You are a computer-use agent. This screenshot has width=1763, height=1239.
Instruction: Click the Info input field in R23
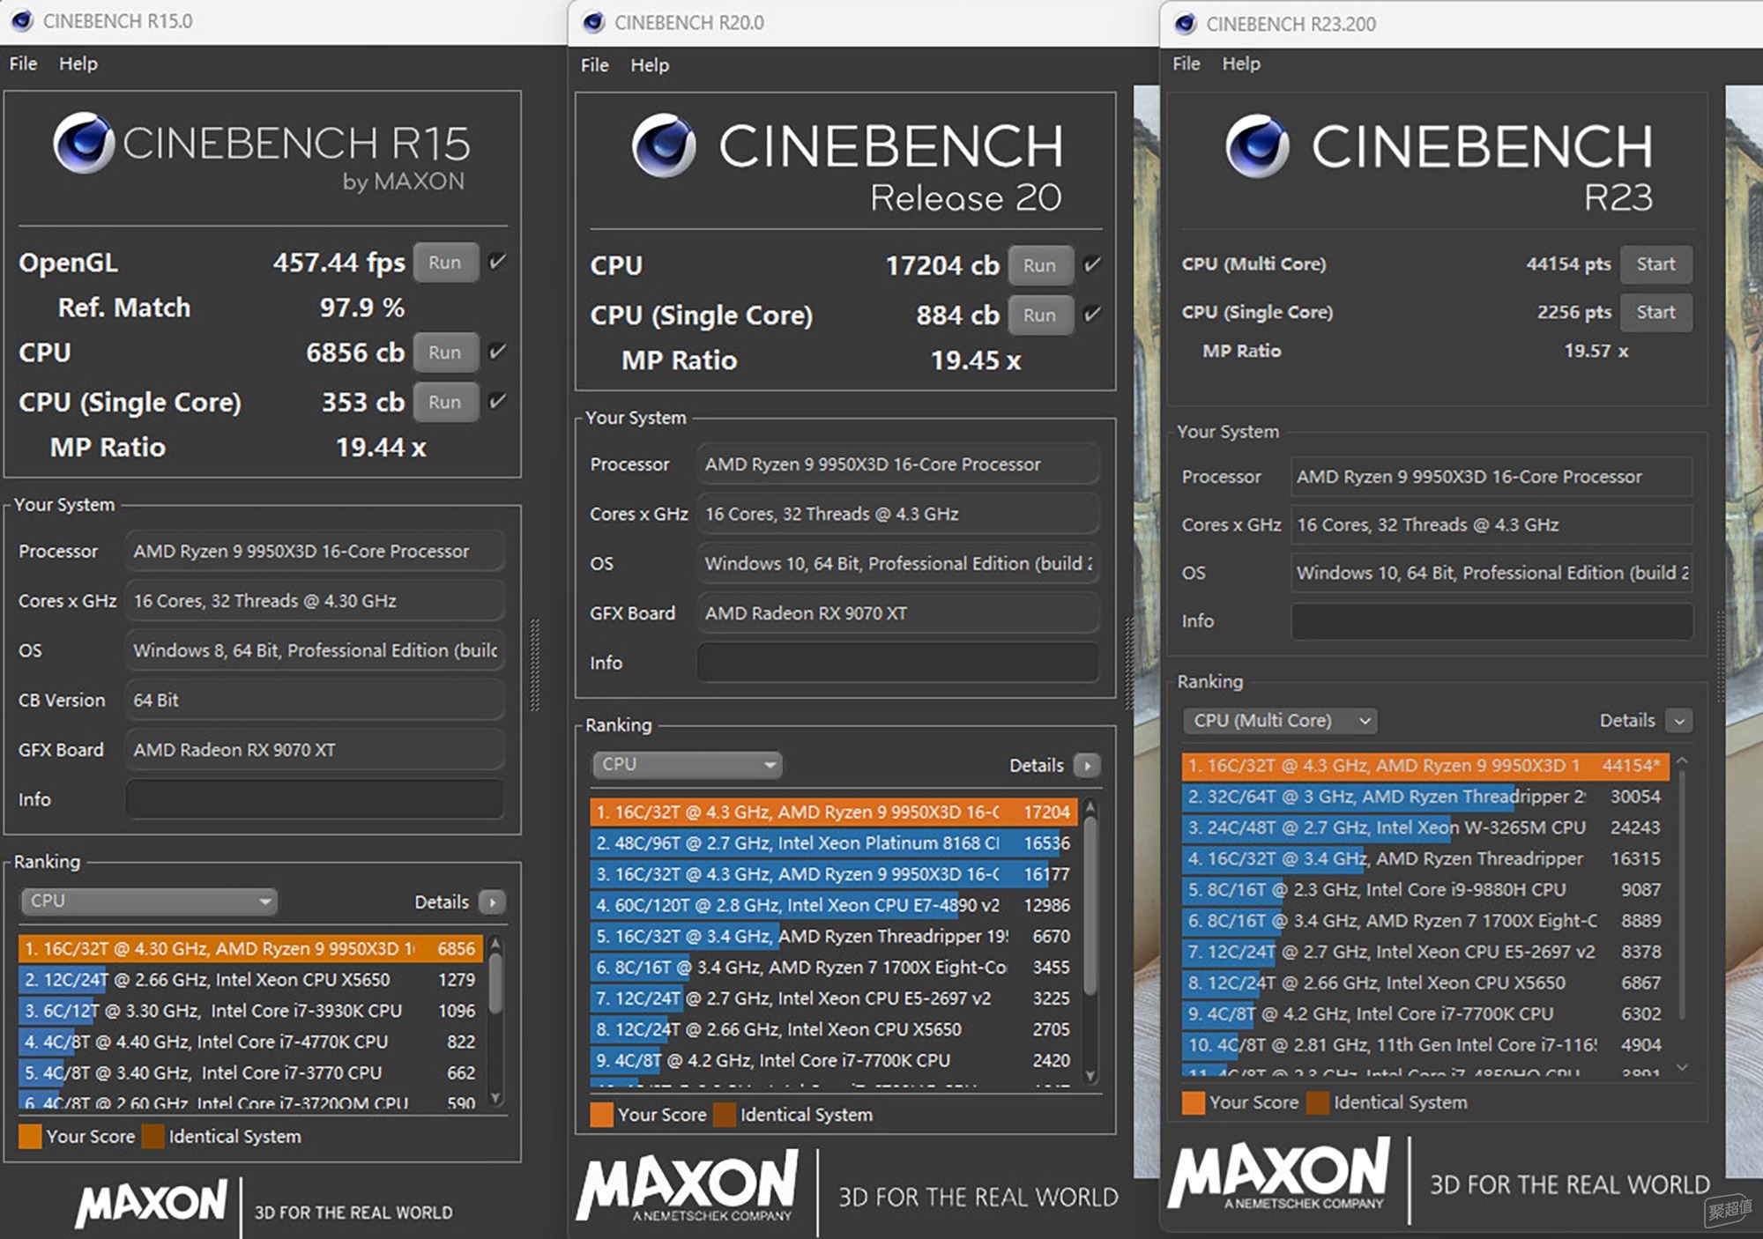tap(1491, 620)
